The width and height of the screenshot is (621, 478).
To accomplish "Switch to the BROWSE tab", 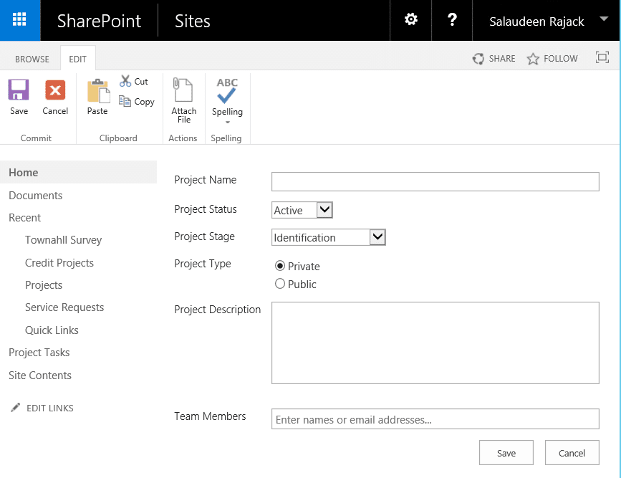I will coord(32,58).
